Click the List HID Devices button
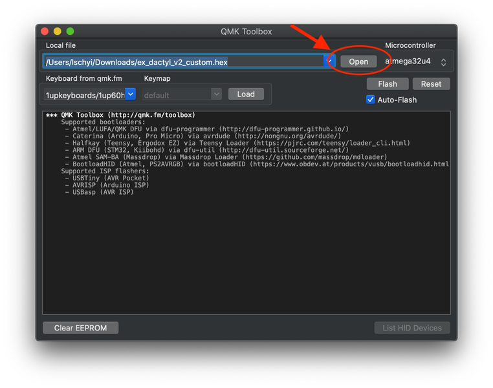The width and height of the screenshot is (493, 388). click(412, 328)
